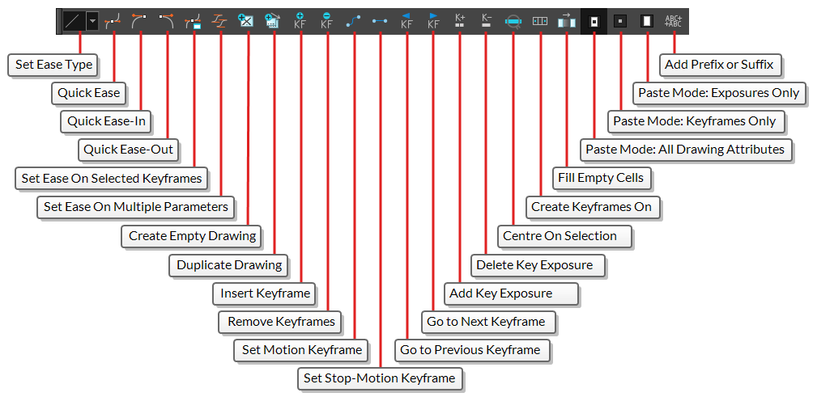
Task: Click the Create Empty Drawing icon
Action: (x=247, y=21)
